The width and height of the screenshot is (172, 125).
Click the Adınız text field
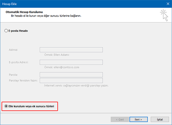click(x=71, y=50)
